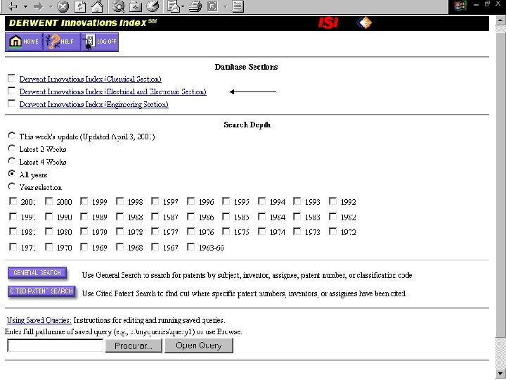
Task: Tick the 2000 year checkbox
Action: coord(48,201)
